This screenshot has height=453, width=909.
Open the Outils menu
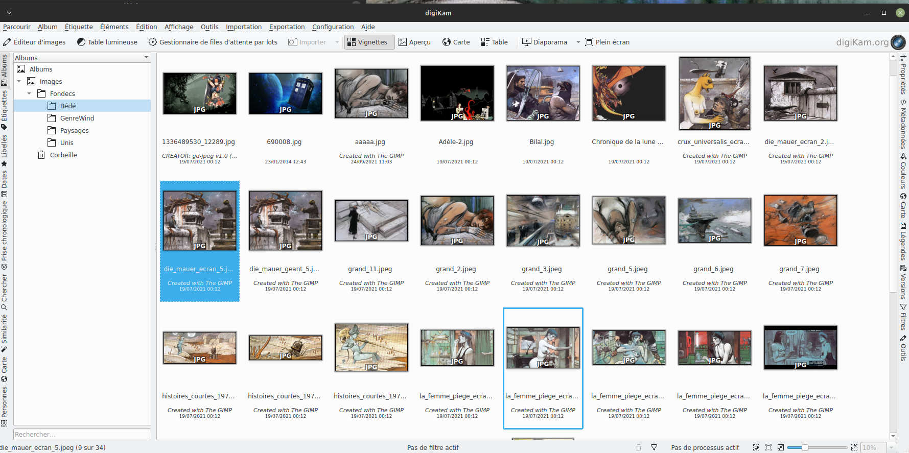pos(209,27)
